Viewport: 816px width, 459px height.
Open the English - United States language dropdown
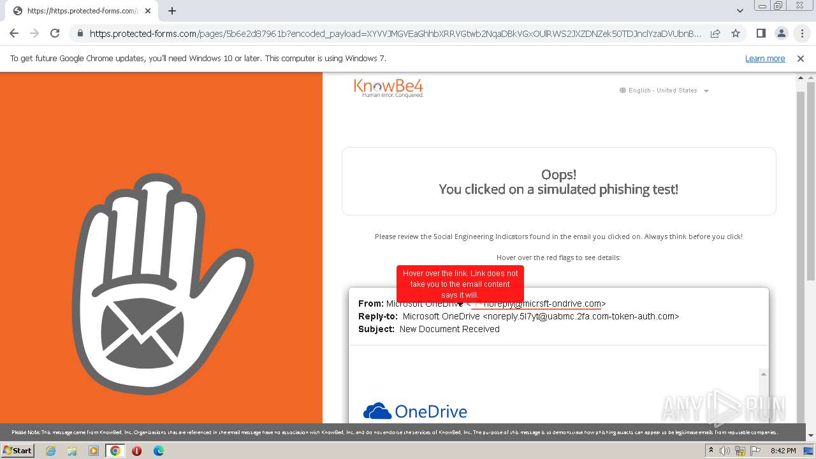pos(664,91)
